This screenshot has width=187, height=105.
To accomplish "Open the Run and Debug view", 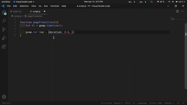I will click(x=4, y=38).
